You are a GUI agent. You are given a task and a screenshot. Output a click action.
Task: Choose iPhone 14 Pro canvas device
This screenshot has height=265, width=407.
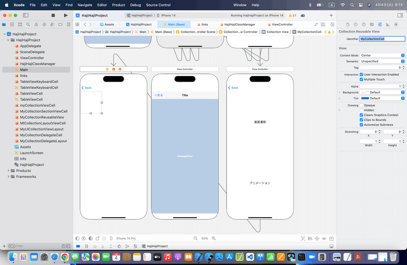(126, 238)
